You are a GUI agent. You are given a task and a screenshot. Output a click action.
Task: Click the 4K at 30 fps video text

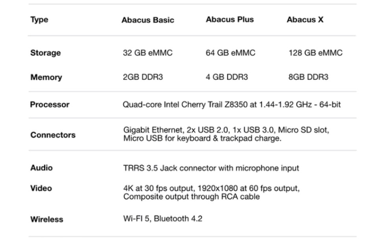[211, 192]
